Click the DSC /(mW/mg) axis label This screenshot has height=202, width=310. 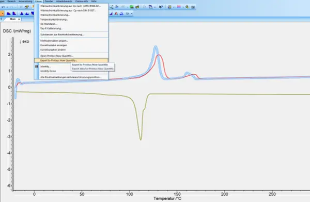[17, 31]
